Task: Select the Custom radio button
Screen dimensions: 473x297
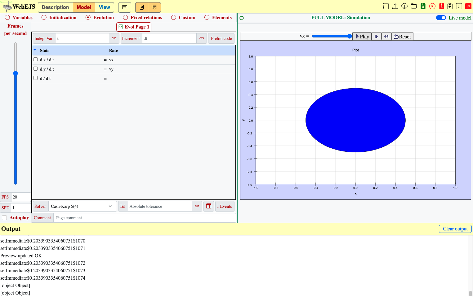Action: (x=174, y=18)
